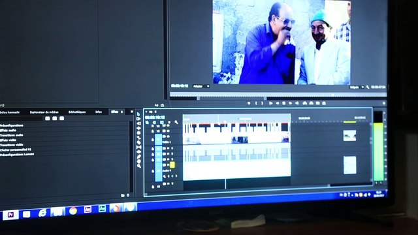The width and height of the screenshot is (418, 235).
Task: Add a marker from the timeline header
Action: pyautogui.click(x=169, y=122)
